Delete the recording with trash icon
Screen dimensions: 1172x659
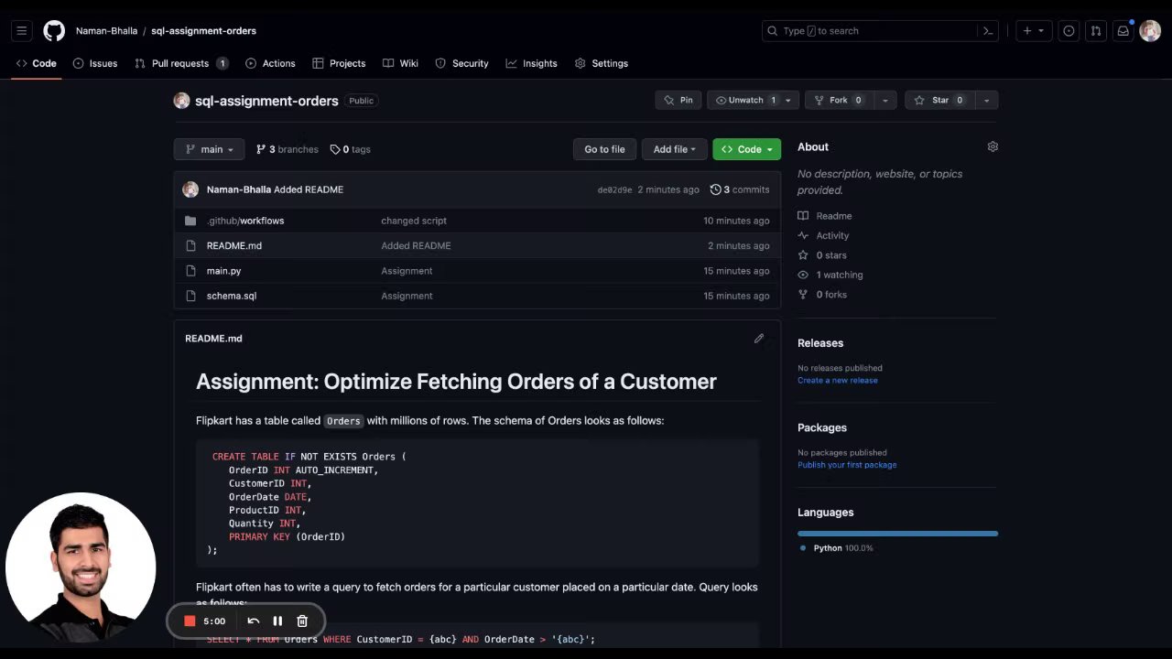click(x=302, y=621)
